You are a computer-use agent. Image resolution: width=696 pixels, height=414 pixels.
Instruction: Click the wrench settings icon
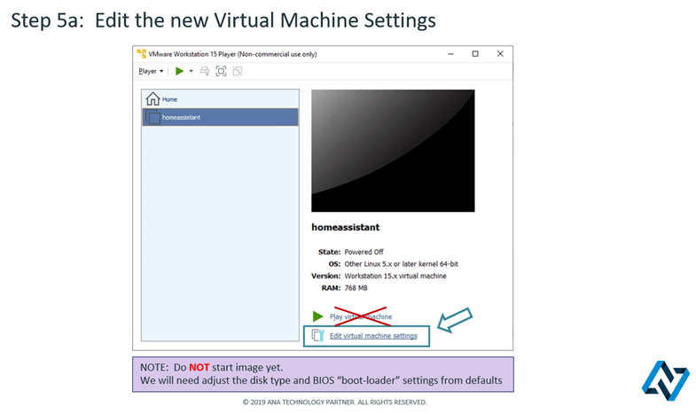[x=318, y=336]
